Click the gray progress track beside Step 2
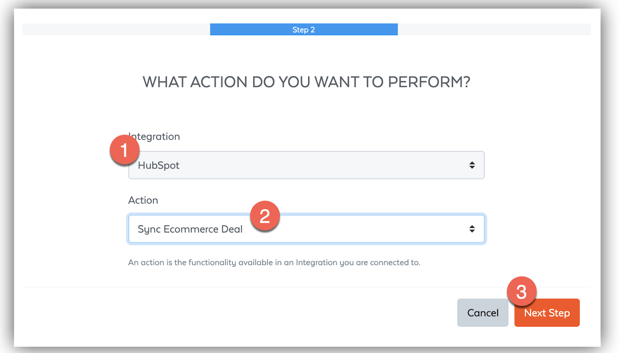The image size is (628, 353). point(491,29)
